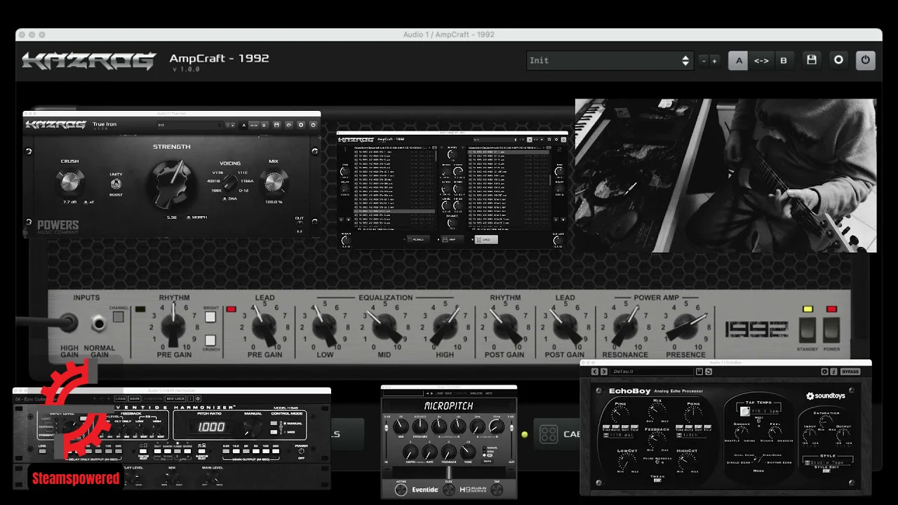Screen dimensions: 898x505
Task: Select the A state in AmpCraft header
Action: (738, 60)
